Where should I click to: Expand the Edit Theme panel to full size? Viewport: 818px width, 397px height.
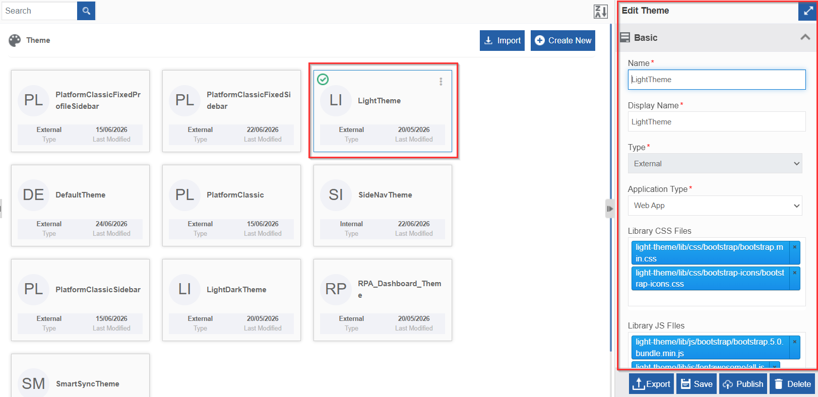pyautogui.click(x=807, y=11)
